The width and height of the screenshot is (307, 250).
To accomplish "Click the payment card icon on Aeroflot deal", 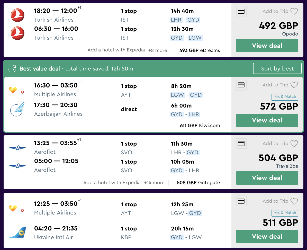I will (x=241, y=144).
